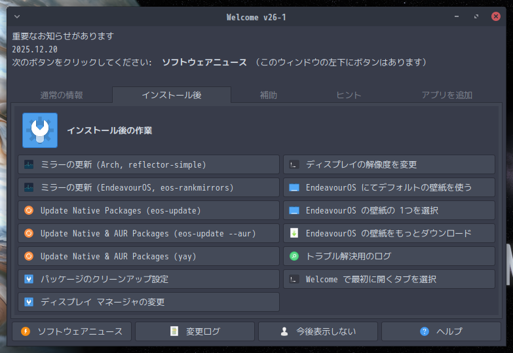Click the Welcome v26-1 title text

[x=256, y=17]
